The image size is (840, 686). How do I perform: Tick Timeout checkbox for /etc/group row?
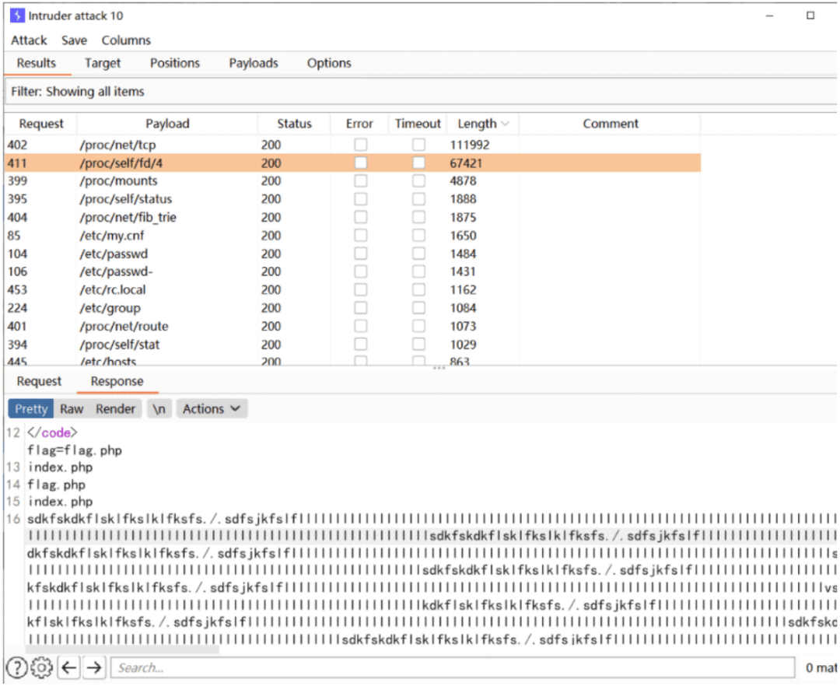pyautogui.click(x=418, y=308)
